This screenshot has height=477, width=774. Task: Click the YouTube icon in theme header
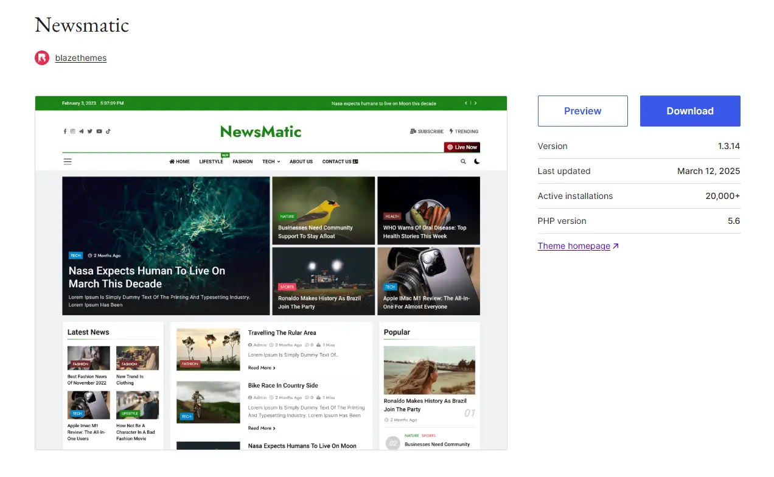99,131
